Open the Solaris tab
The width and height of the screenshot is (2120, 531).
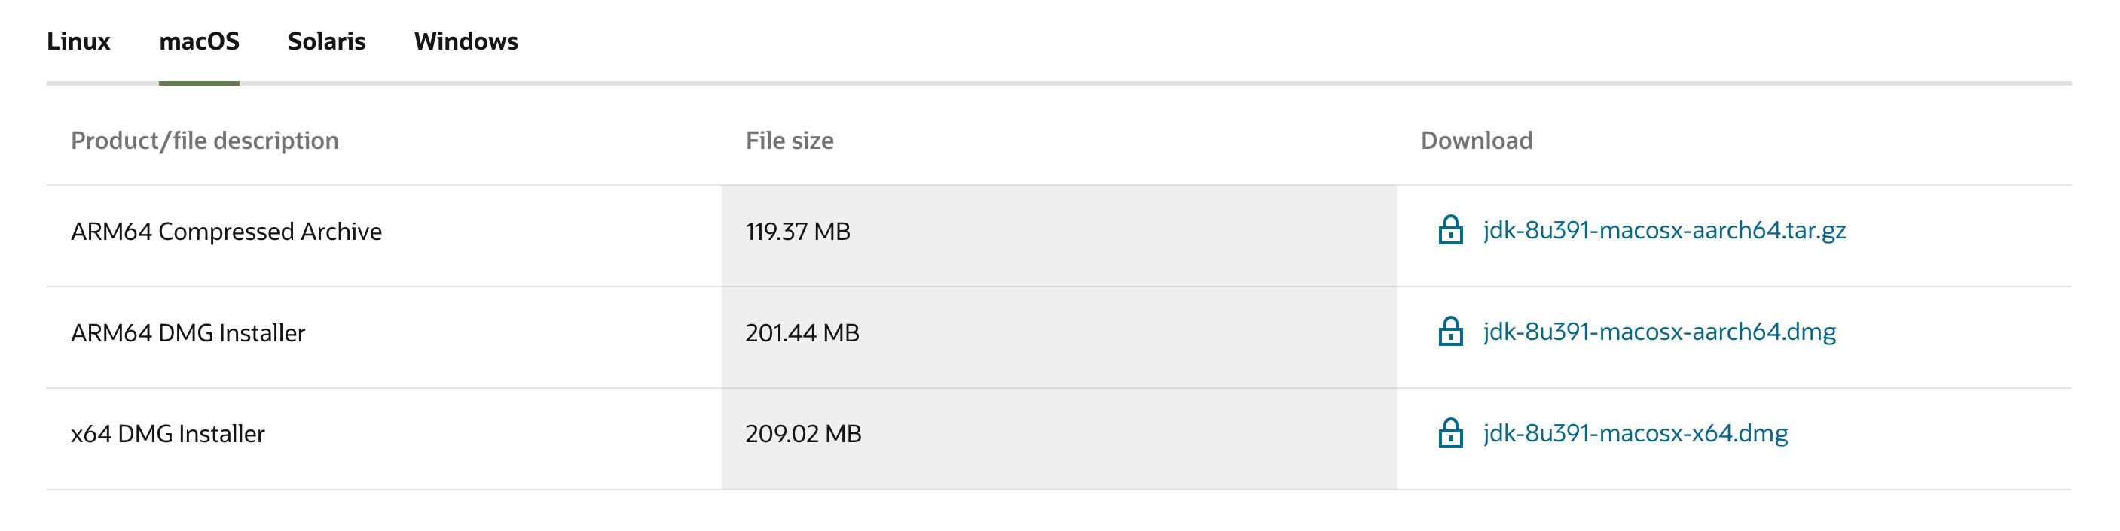327,41
